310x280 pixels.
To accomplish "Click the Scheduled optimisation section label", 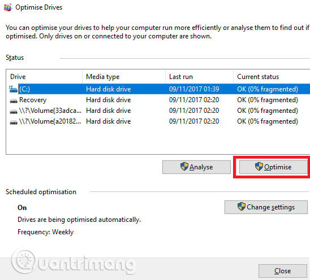I will (41, 192).
